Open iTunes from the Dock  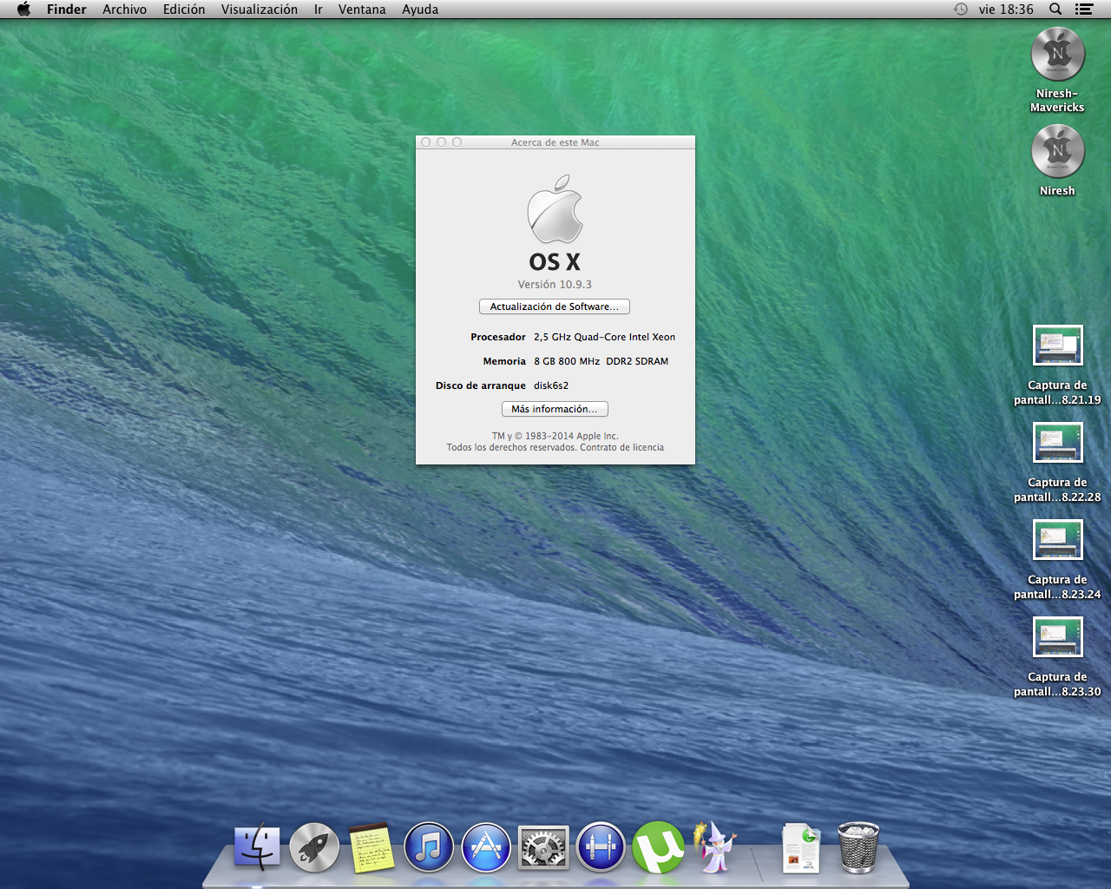[429, 847]
